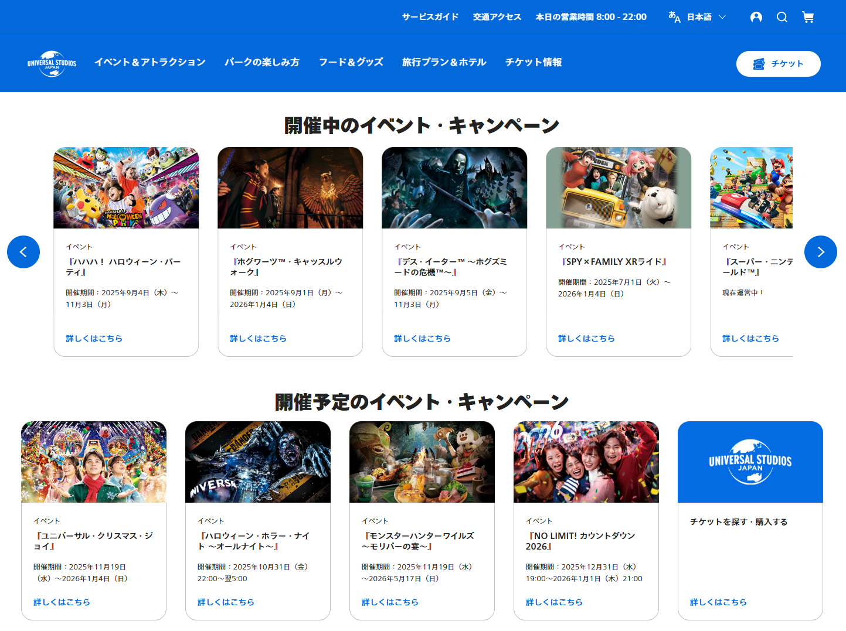Click サービスガイド link
This screenshot has width=846, height=631.
[430, 17]
